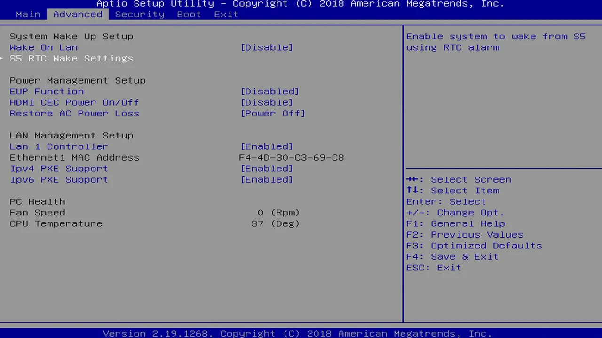Click the Fan Speed label
This screenshot has height=338, width=602.
coord(38,213)
